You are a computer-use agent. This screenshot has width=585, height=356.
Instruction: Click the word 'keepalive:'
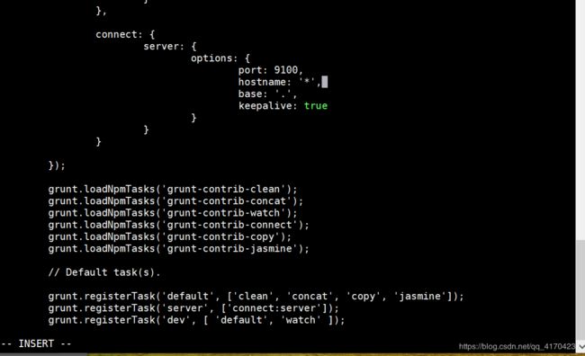click(268, 106)
